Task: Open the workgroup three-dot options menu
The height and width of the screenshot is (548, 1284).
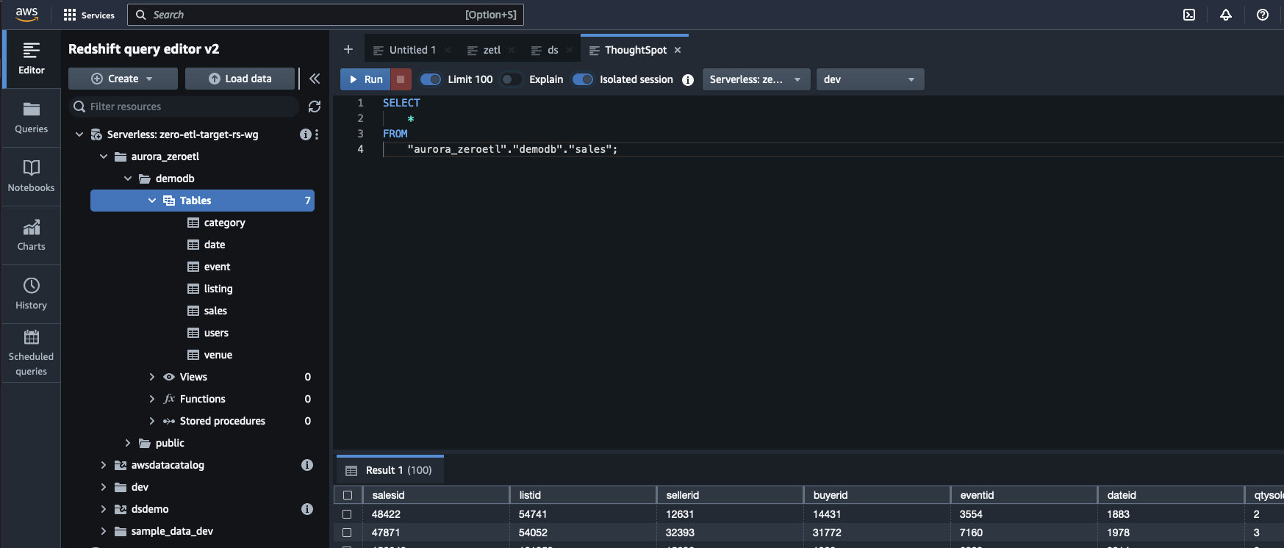Action: [317, 134]
